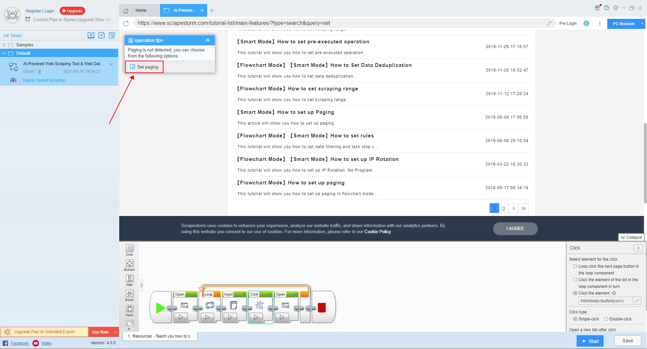This screenshot has height=349, width=647.
Task: Click the Start button
Action: pyautogui.click(x=590, y=341)
